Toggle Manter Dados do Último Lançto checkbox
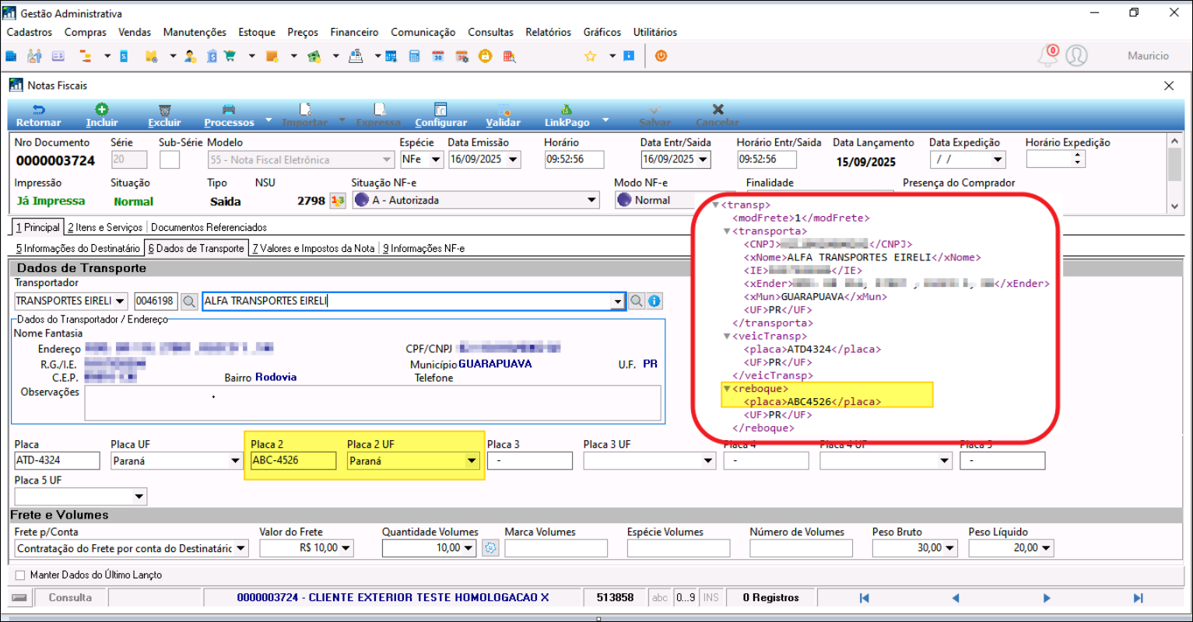The width and height of the screenshot is (1193, 622). 20,575
